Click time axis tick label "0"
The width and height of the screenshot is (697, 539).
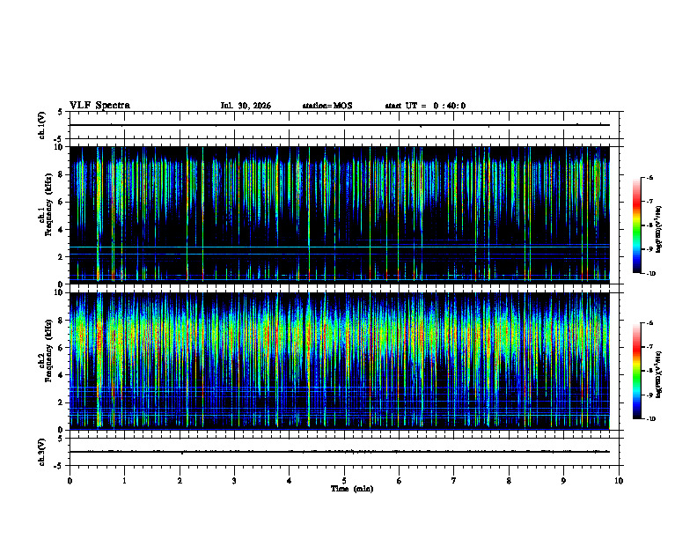pyautogui.click(x=70, y=481)
